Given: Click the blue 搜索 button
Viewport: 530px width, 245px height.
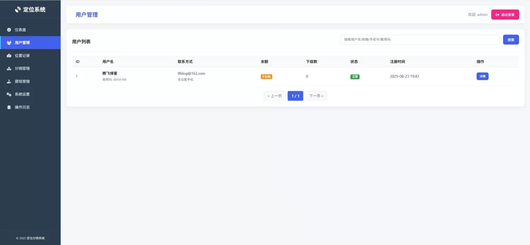Looking at the screenshot, I should tap(511, 40).
